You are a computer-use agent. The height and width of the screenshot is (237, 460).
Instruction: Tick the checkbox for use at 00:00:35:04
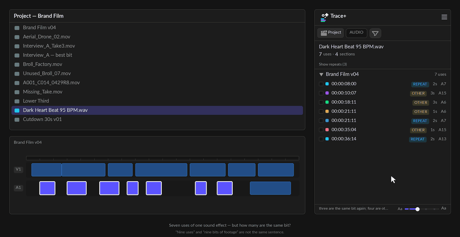(321, 130)
